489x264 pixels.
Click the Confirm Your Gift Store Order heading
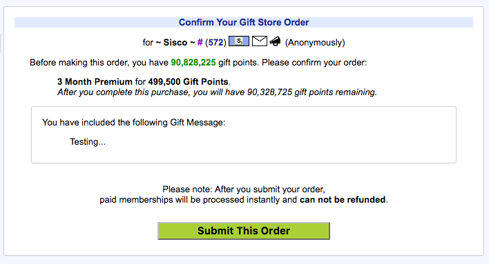coord(244,23)
